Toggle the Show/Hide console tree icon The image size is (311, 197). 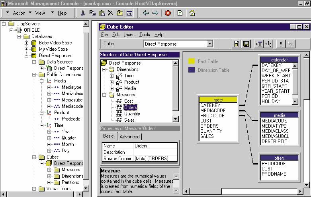click(x=129, y=13)
